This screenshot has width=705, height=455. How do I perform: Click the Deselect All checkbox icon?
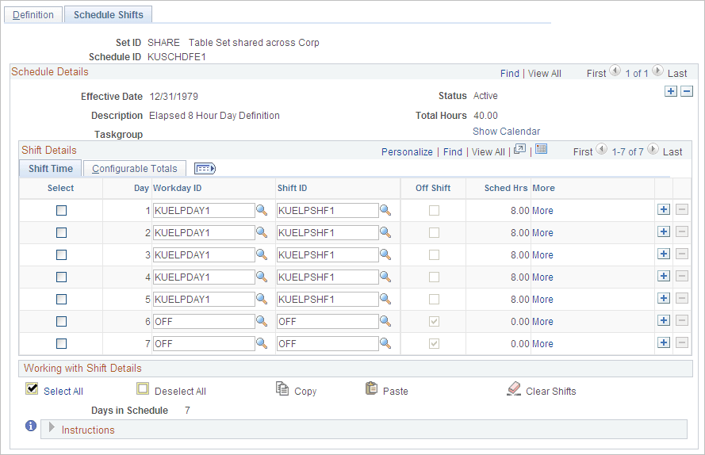pyautogui.click(x=143, y=388)
